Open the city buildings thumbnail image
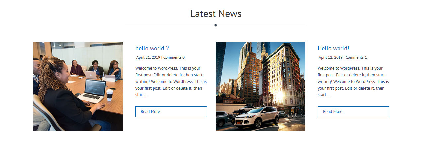The height and width of the screenshot is (145, 431). click(261, 87)
